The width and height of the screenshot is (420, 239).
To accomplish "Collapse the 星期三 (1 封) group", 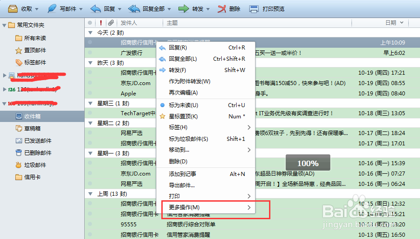I will click(91, 104).
